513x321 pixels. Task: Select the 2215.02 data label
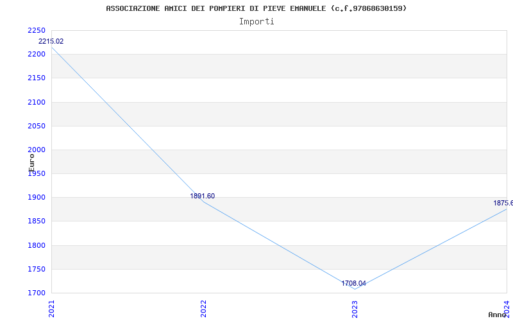tap(51, 42)
